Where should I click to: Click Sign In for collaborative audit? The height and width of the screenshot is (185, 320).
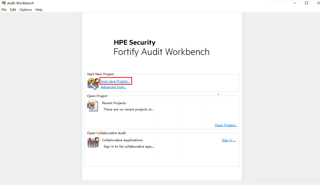pos(229,140)
